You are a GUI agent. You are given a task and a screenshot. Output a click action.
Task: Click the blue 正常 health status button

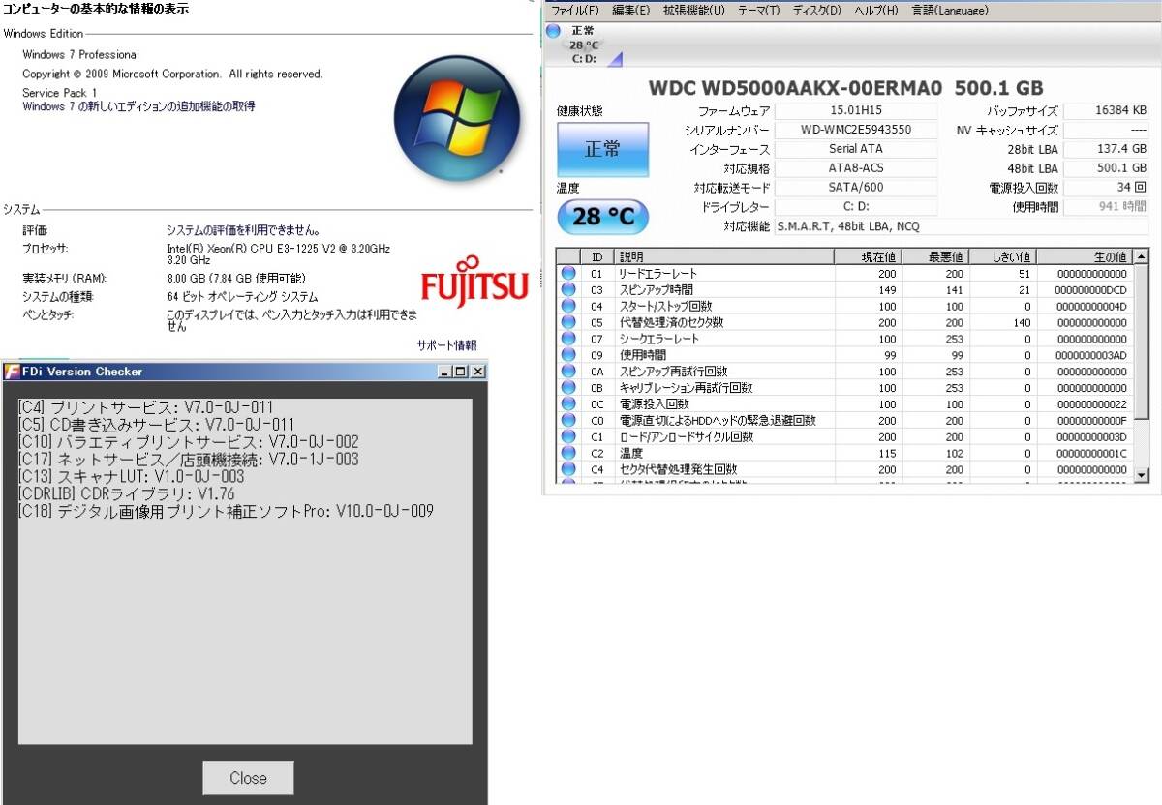click(602, 149)
